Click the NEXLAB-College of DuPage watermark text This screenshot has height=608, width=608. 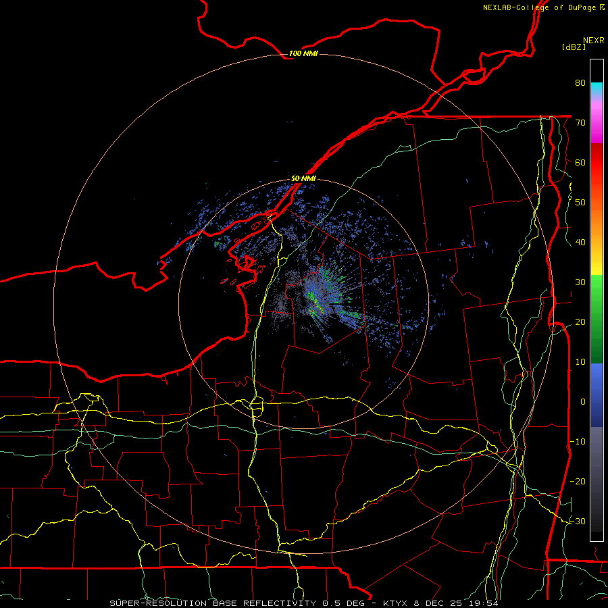click(543, 7)
